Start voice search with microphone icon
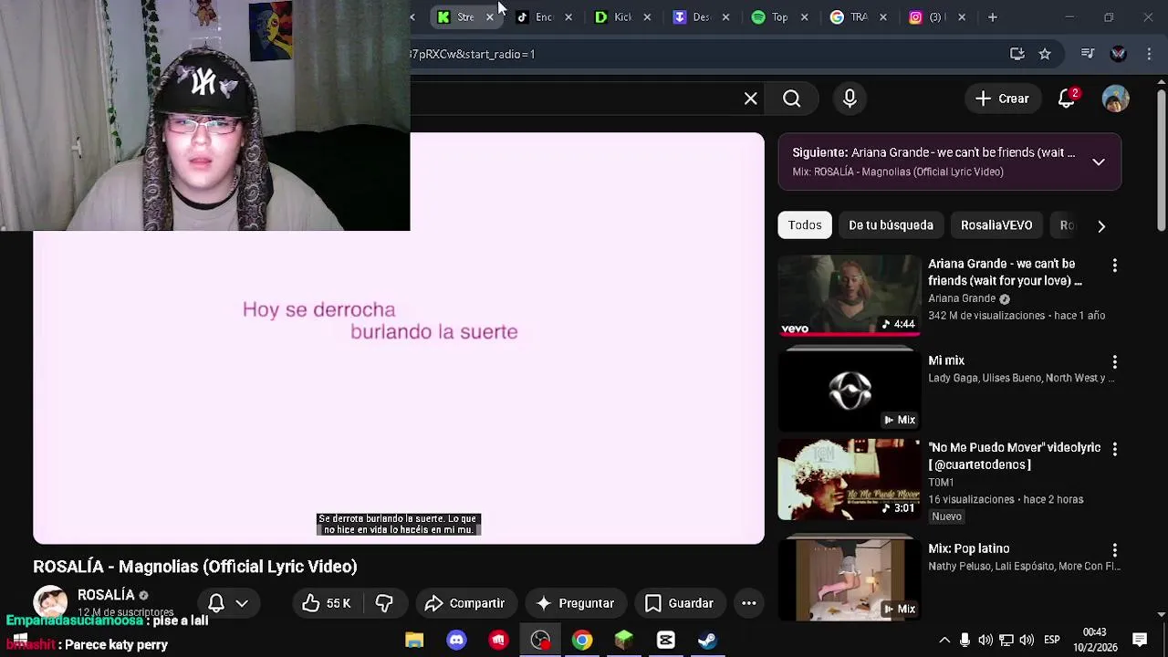 (850, 99)
